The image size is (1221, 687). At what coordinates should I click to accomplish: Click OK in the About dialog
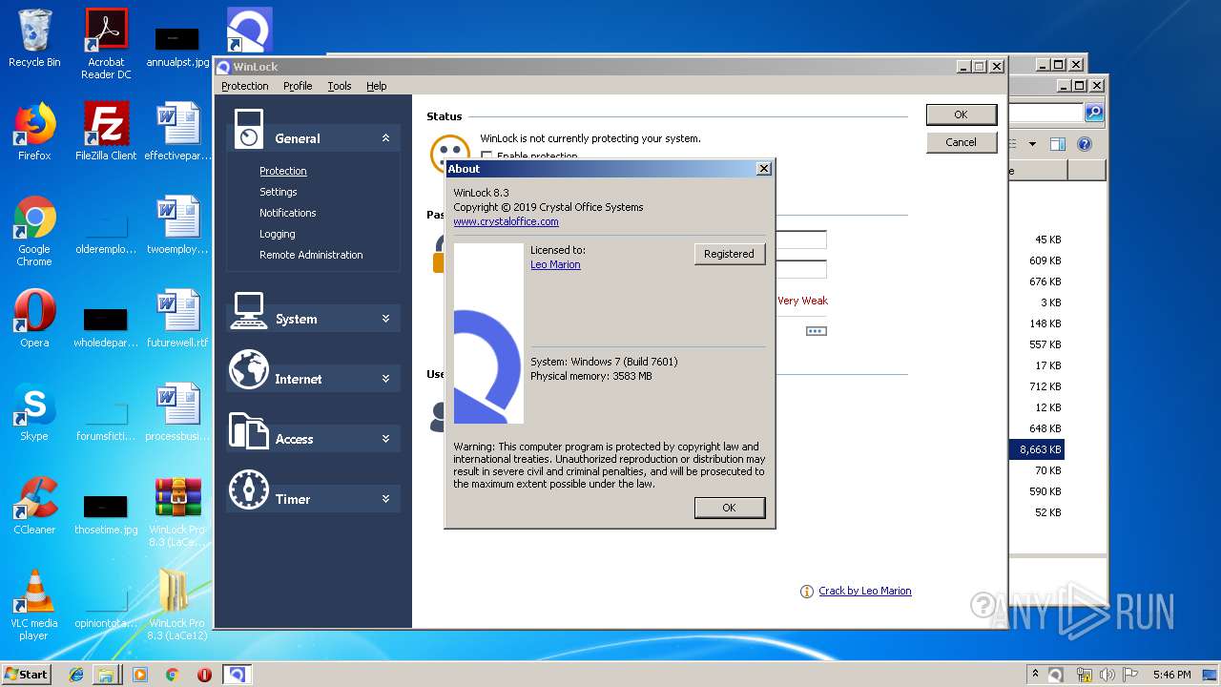[730, 508]
